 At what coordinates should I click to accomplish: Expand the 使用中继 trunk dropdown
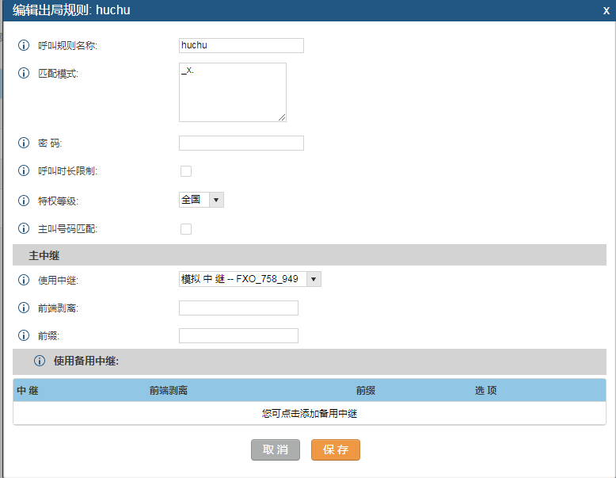pos(249,279)
